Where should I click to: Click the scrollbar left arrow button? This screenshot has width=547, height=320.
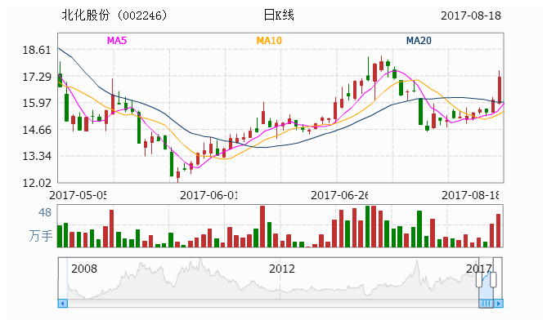(x=63, y=304)
